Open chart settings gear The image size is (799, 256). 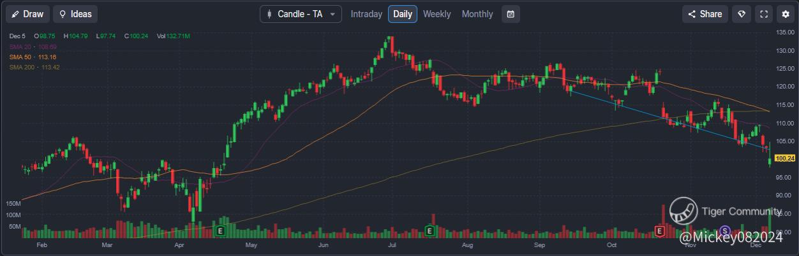coord(786,14)
